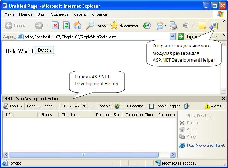Screen dimensions: 228x168
Task: Print the page with printer icon
Action: click(174, 25)
